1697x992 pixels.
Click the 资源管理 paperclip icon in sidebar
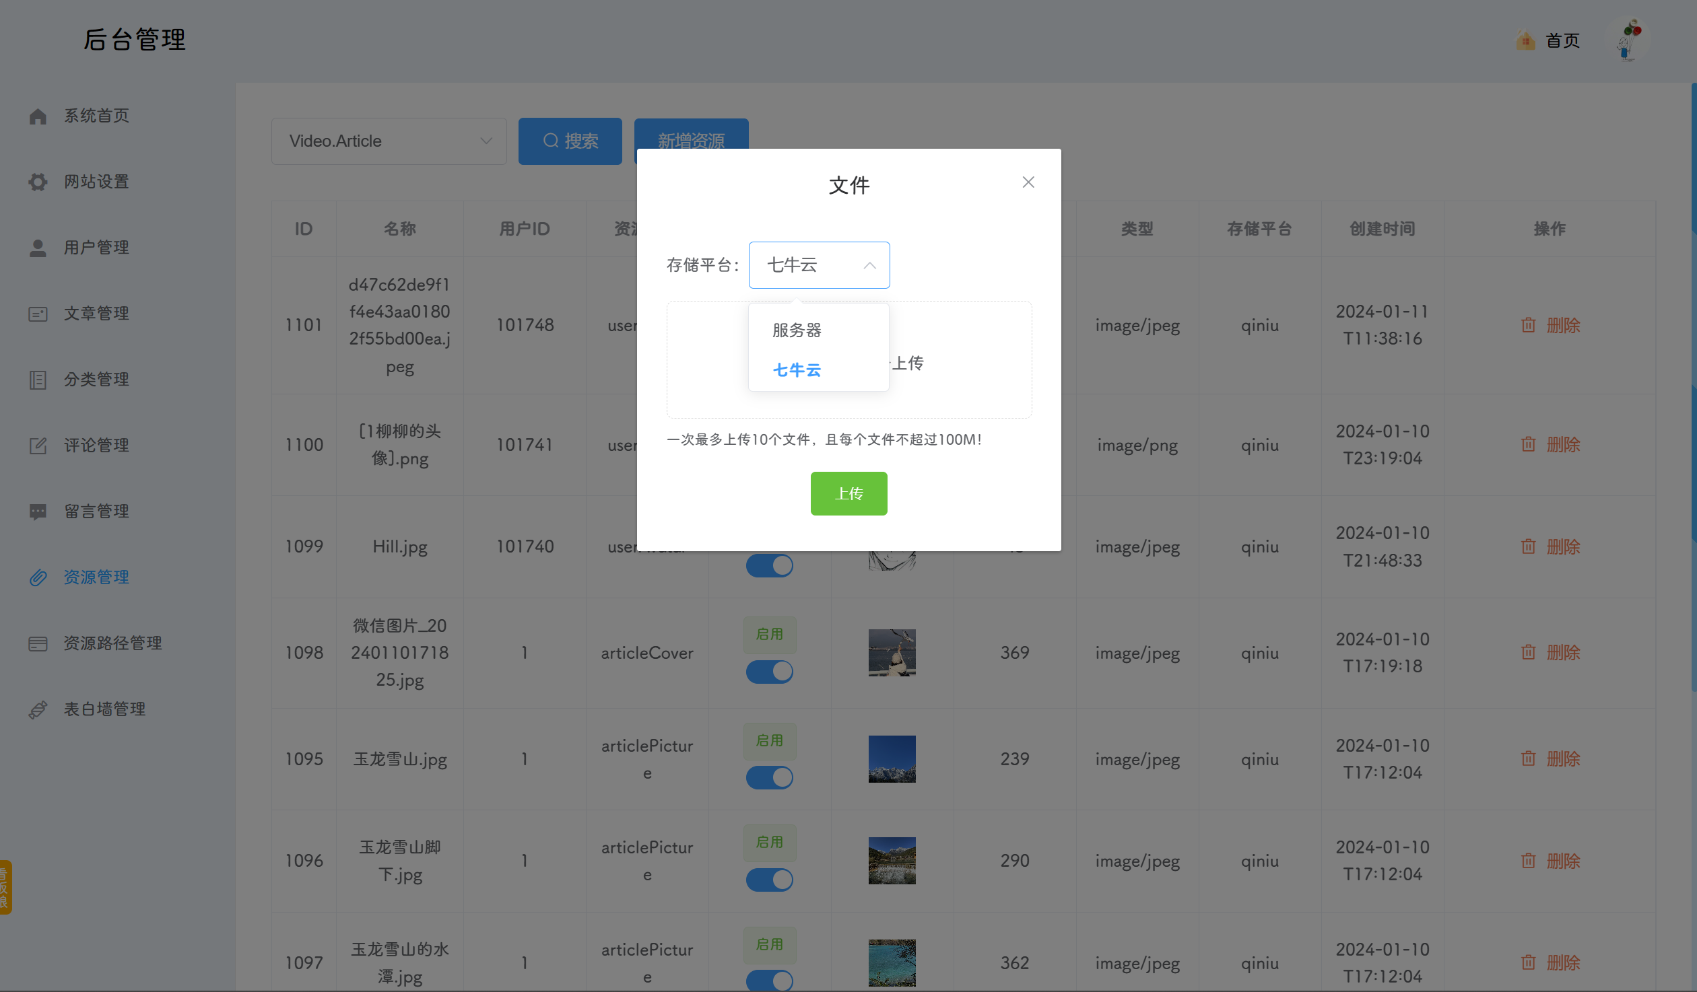click(x=38, y=577)
